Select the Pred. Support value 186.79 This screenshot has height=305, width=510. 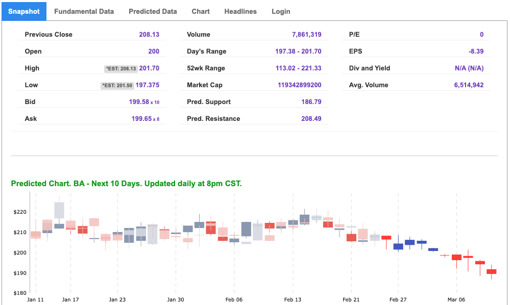coord(311,102)
